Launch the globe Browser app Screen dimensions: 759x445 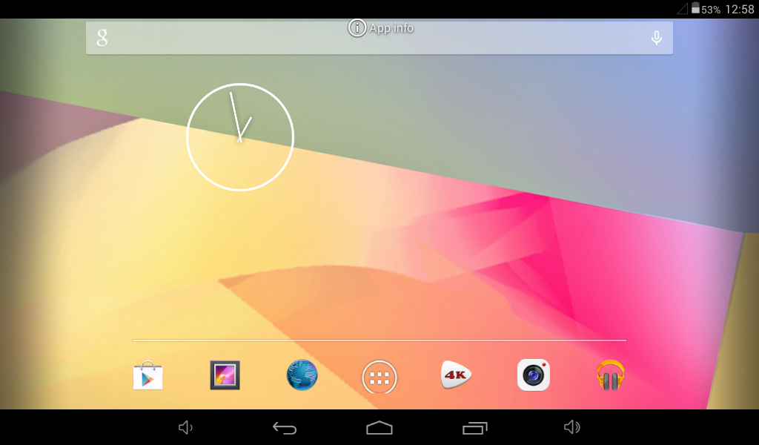point(302,375)
